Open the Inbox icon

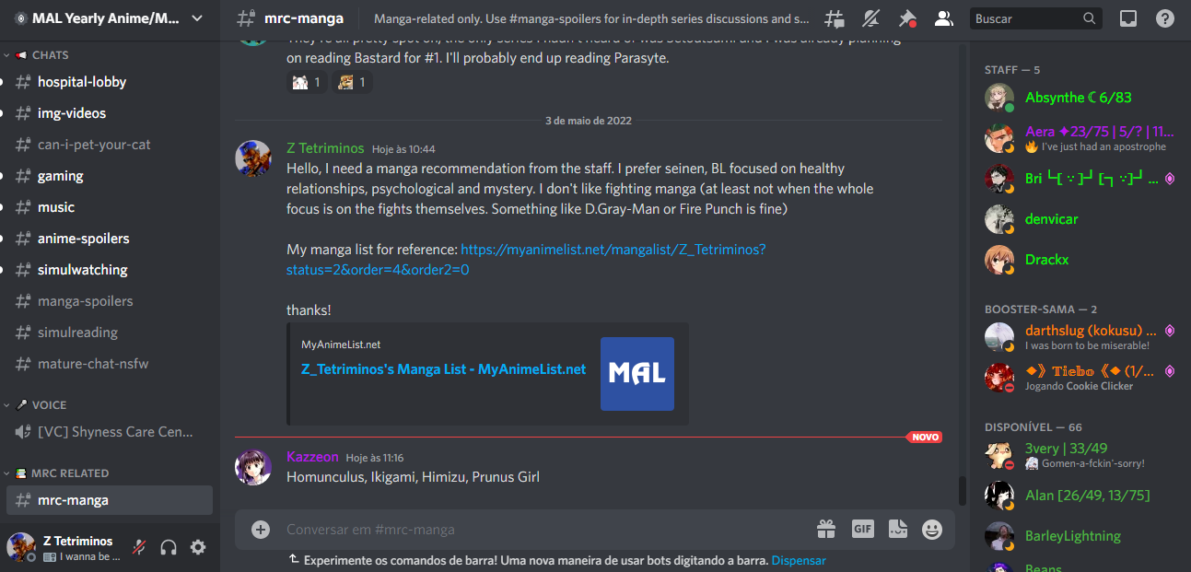(x=1127, y=18)
